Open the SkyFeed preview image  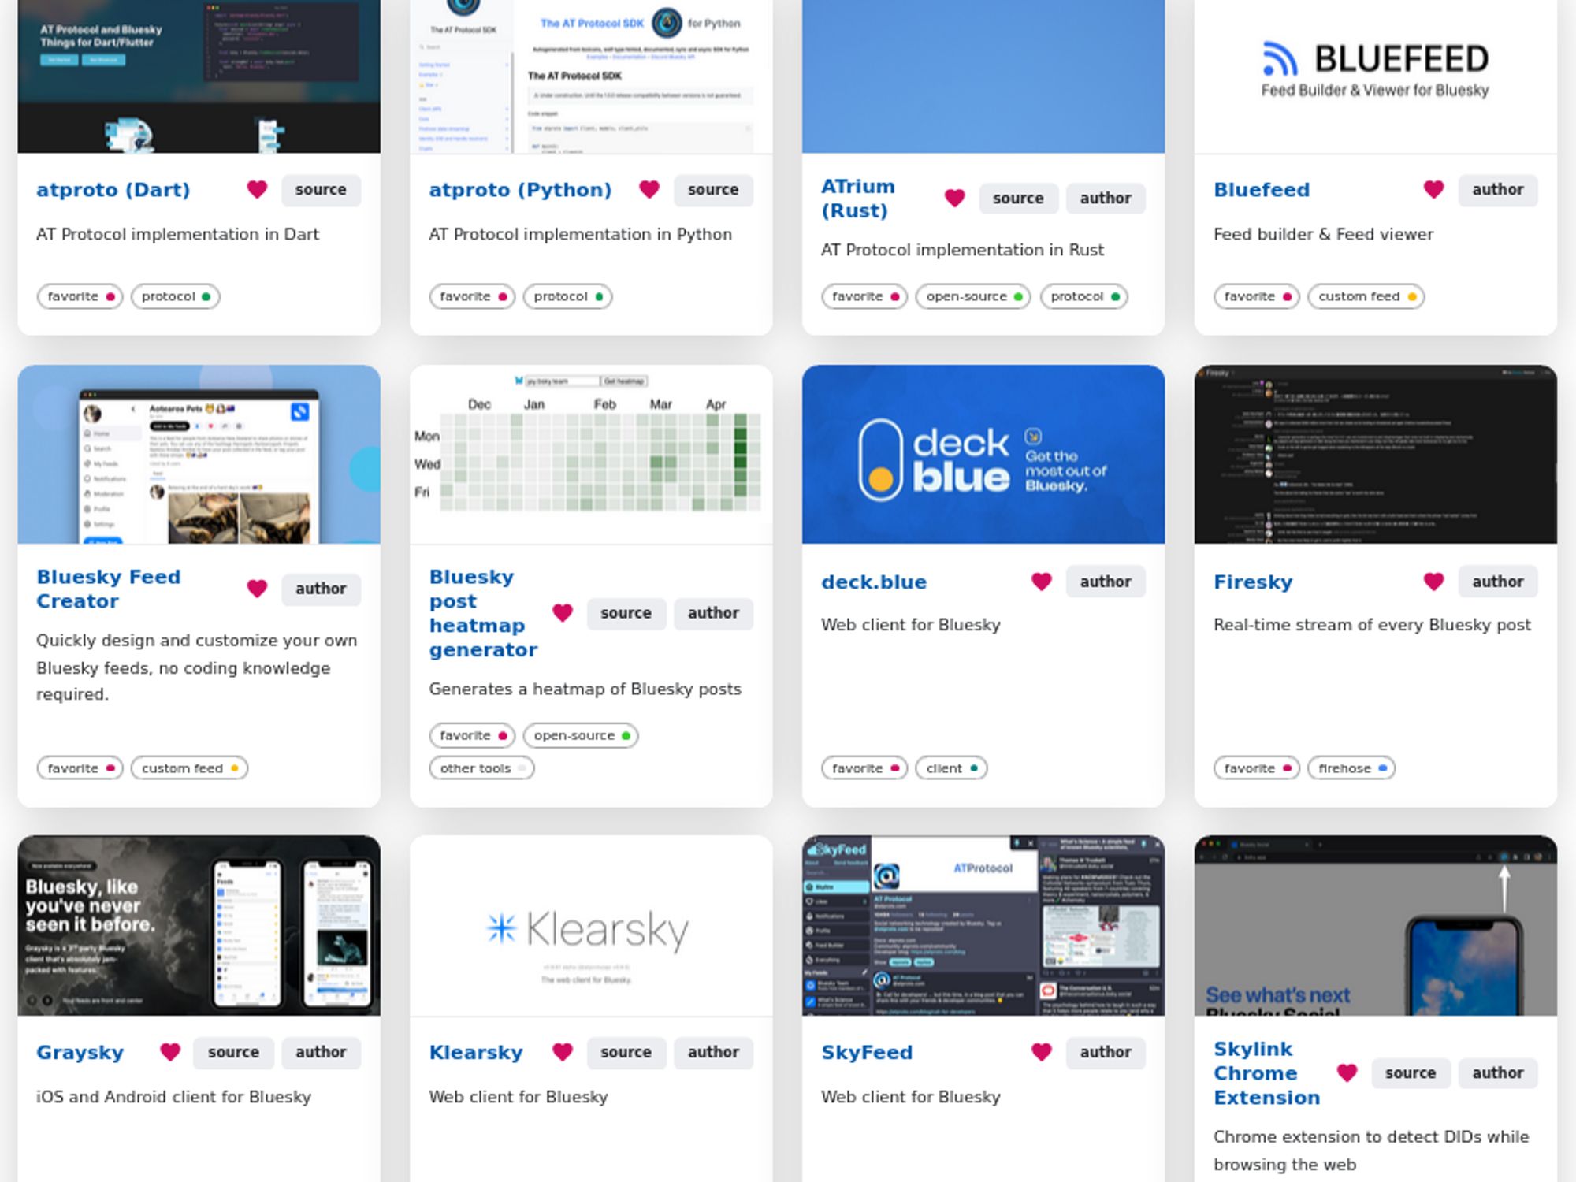coord(983,926)
